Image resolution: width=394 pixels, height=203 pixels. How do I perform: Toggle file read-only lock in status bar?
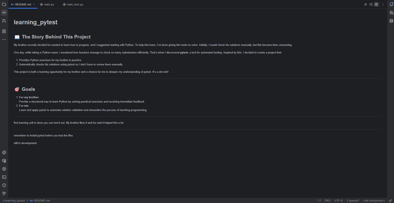pyautogui.click(x=390, y=200)
